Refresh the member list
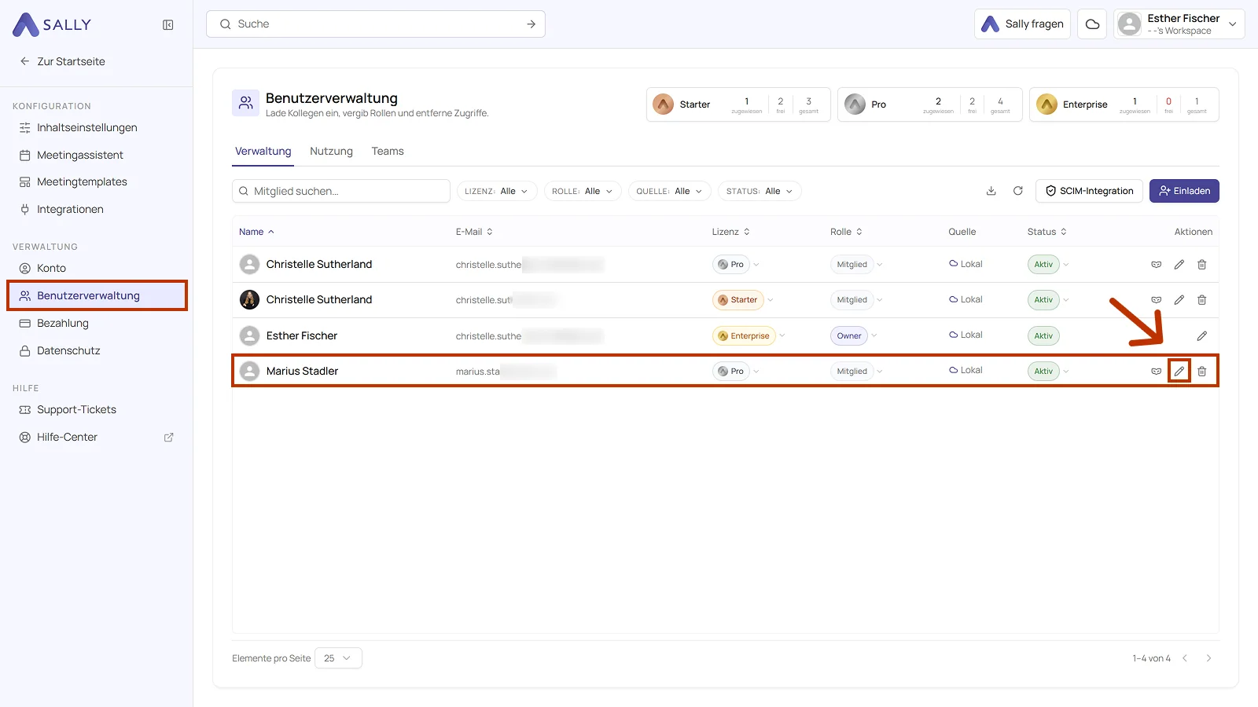 [1017, 191]
